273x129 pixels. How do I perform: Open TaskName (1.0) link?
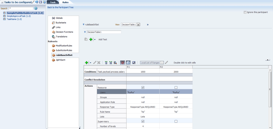click(x=14, y=19)
